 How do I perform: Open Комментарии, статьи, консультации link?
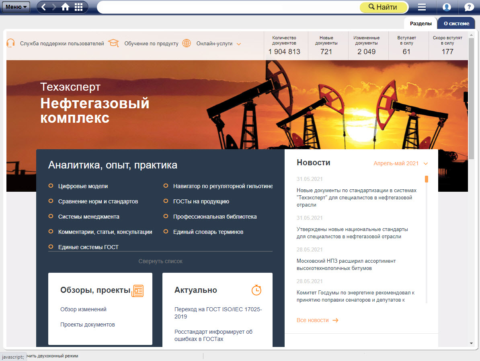pos(105,232)
